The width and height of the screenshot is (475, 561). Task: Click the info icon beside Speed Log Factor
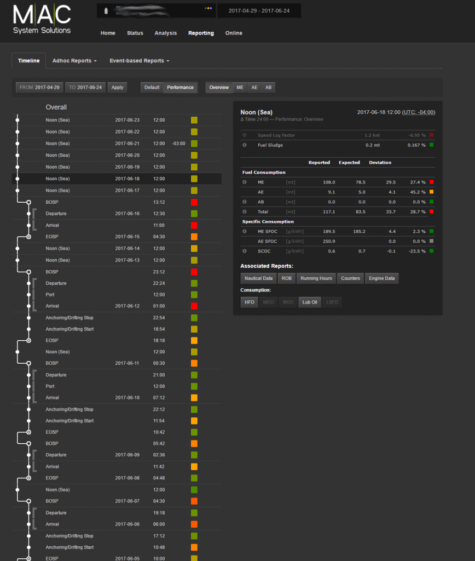click(x=245, y=135)
